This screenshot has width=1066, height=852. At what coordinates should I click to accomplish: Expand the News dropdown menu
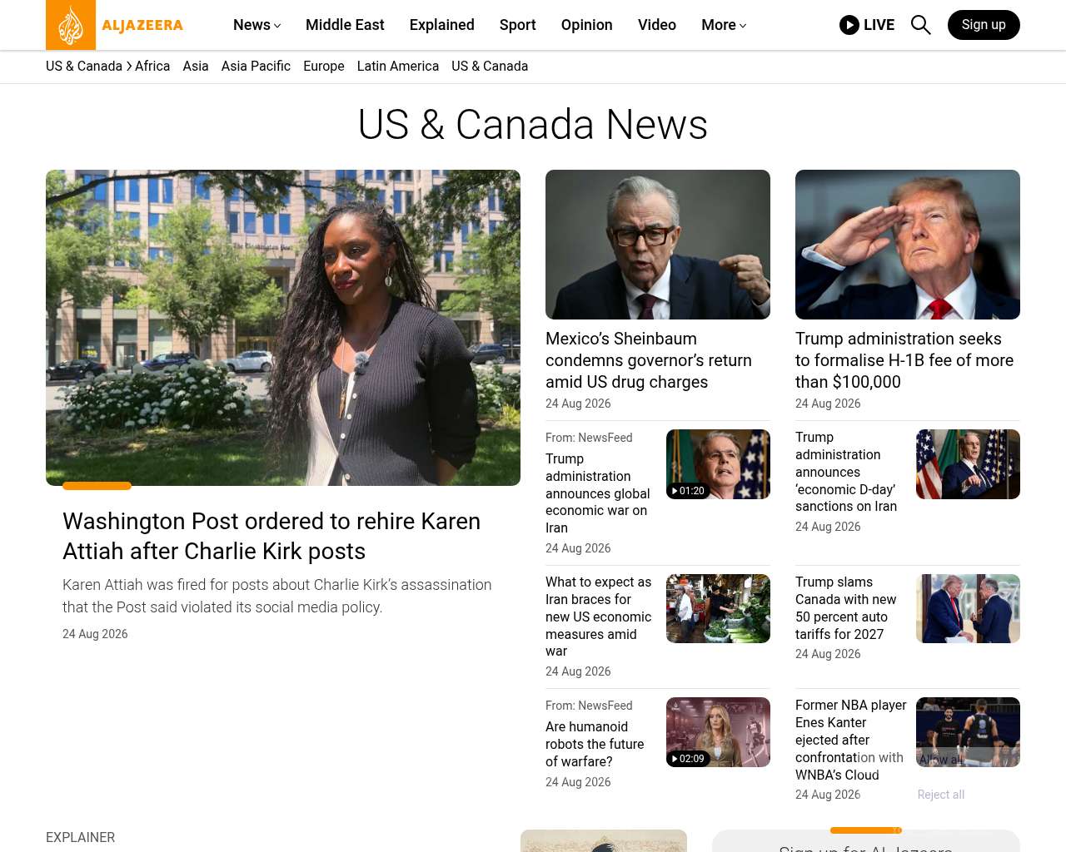[x=257, y=25]
